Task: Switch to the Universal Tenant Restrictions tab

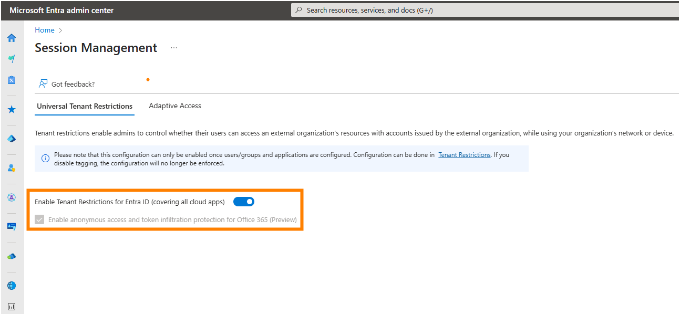Action: click(x=85, y=106)
